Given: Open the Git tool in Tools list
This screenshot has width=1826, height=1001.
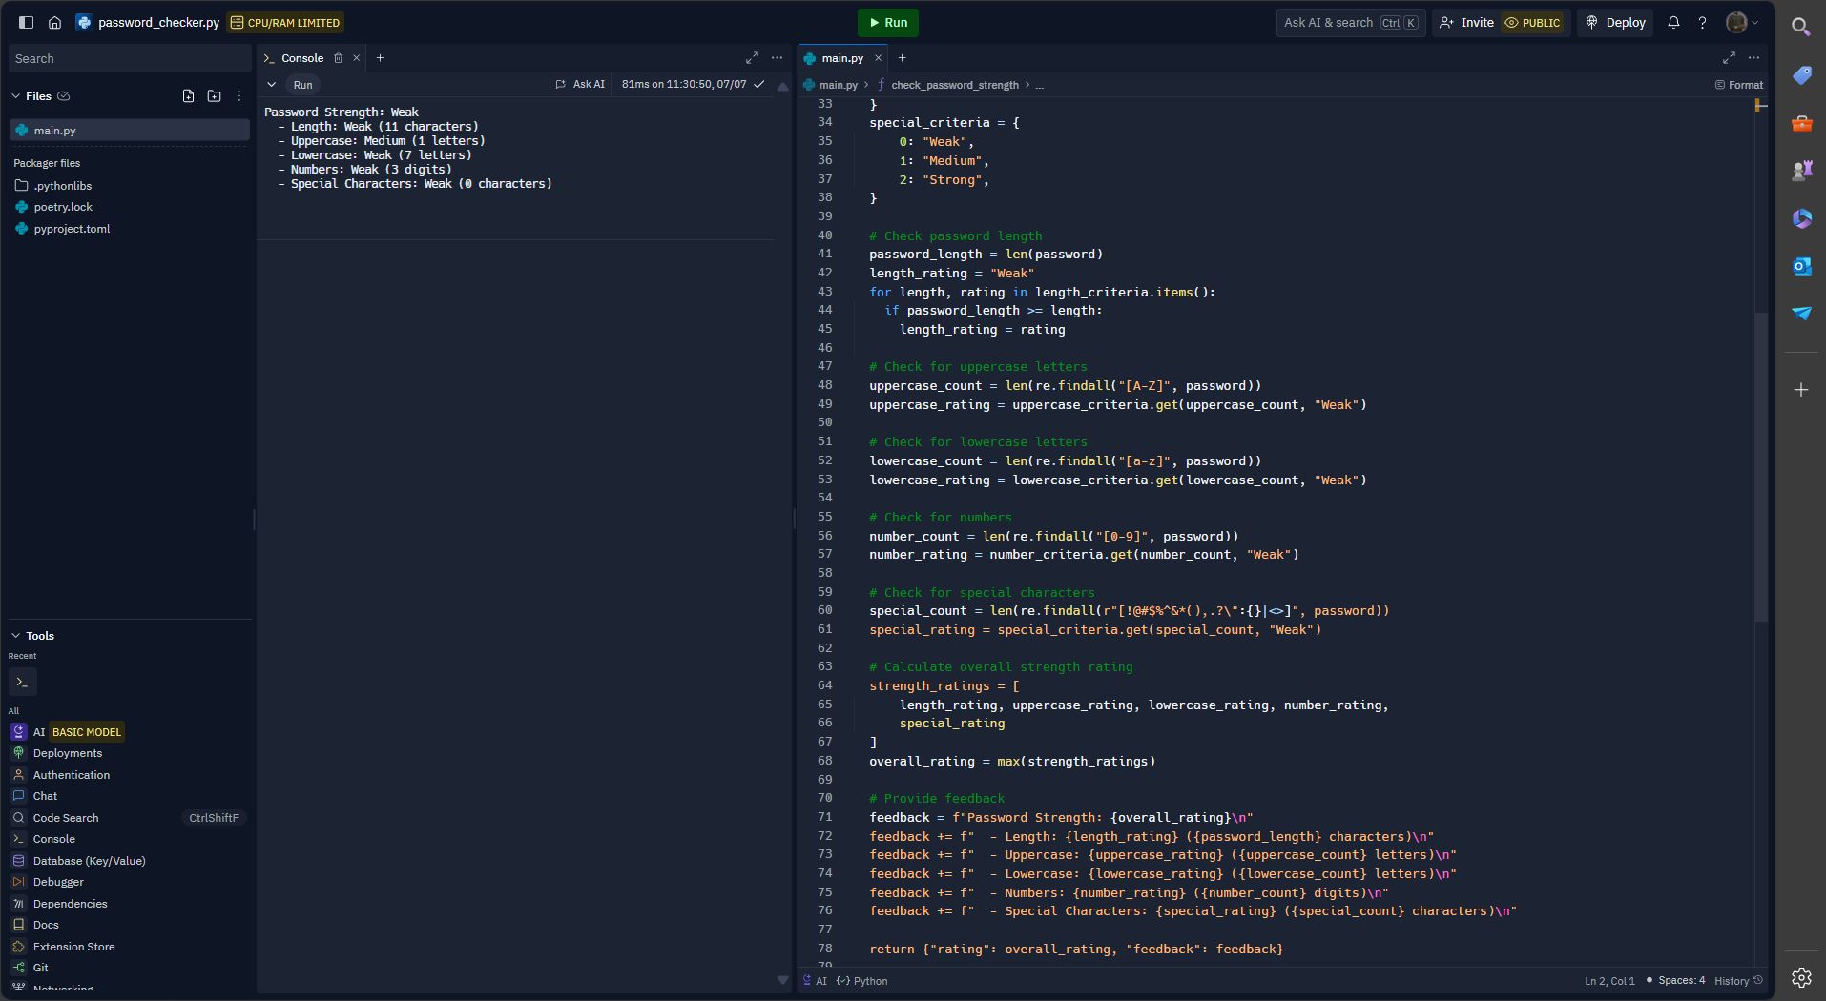Looking at the screenshot, I should [40, 968].
